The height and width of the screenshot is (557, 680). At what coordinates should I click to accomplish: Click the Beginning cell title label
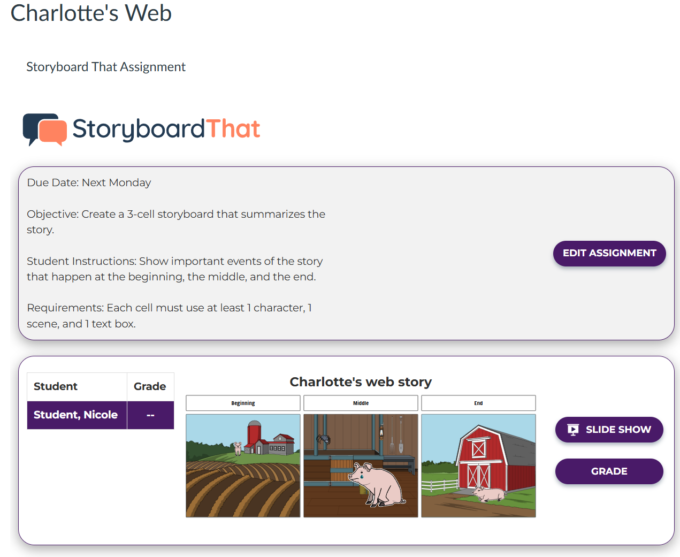(x=243, y=403)
